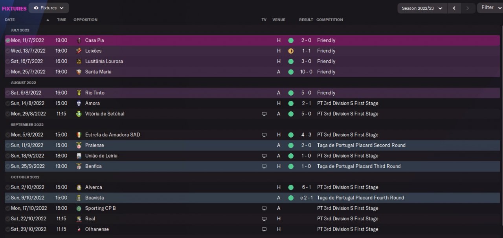Image resolution: width=503 pixels, height=238 pixels.
Task: Sort by the Competition column header
Action: (329, 20)
